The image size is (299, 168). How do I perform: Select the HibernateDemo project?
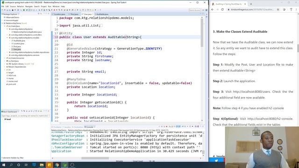pos(13,17)
